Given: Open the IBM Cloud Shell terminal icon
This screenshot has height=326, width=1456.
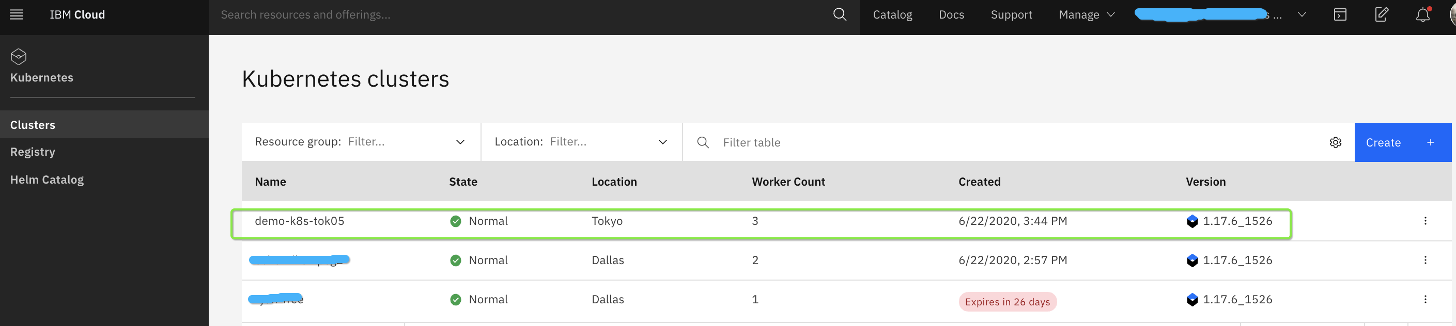Looking at the screenshot, I should (x=1340, y=14).
